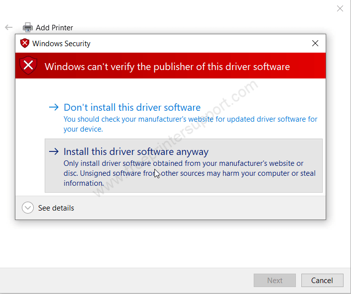Click the Windows Security title text
The width and height of the screenshot is (351, 294).
tap(62, 43)
